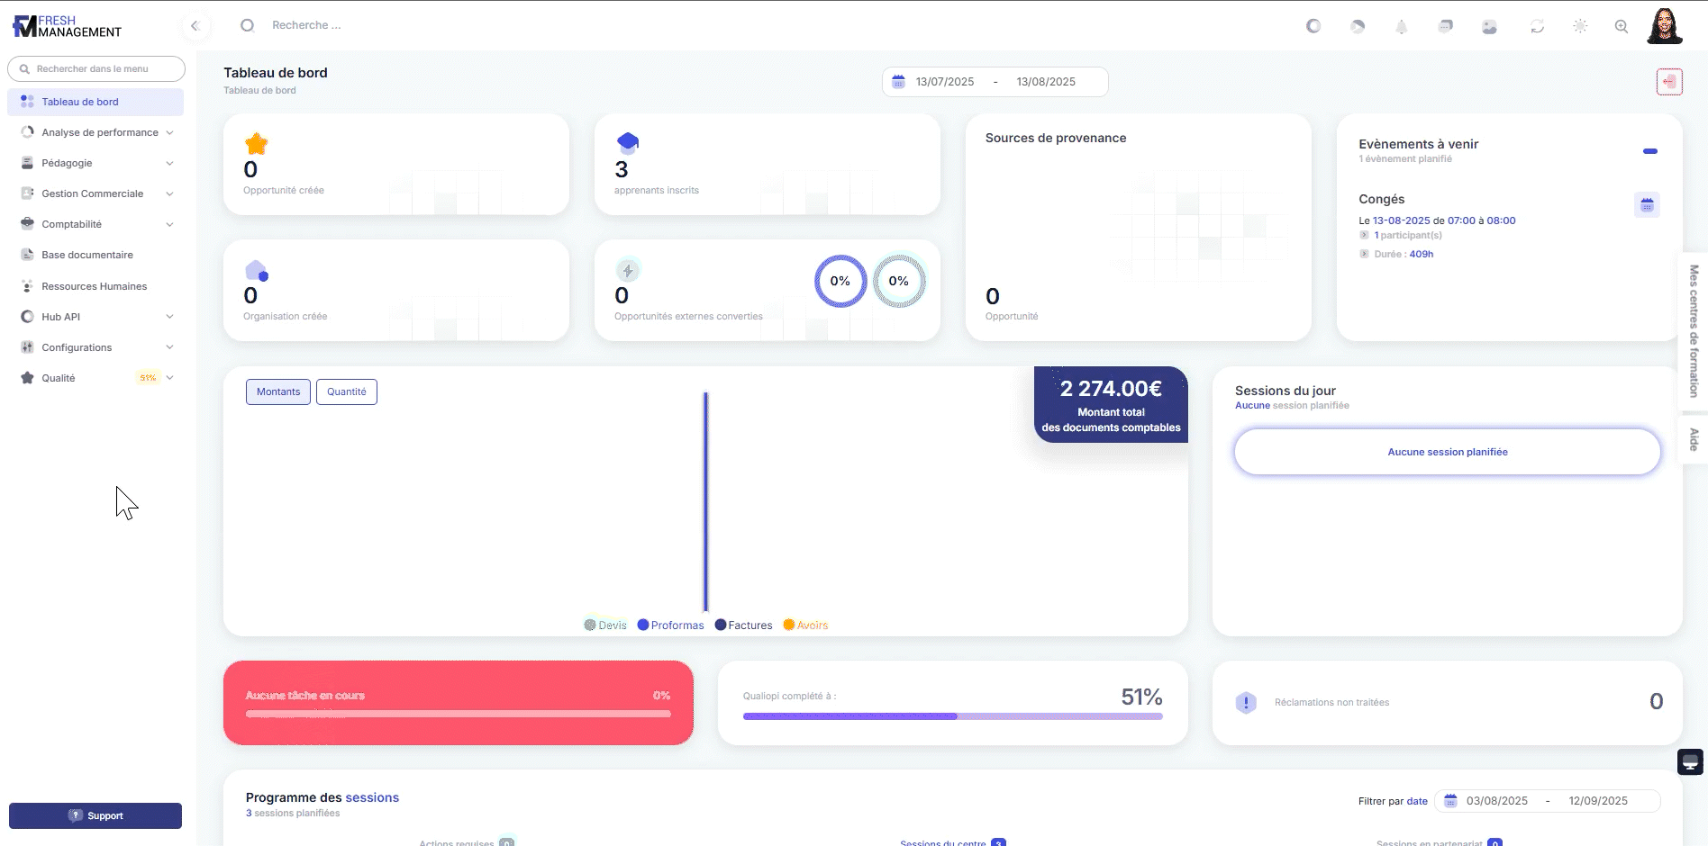This screenshot has width=1708, height=846.
Task: Toggle light/dark theme sun icon
Action: 1580,27
